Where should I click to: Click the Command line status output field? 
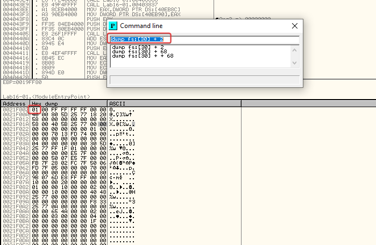[x=204, y=80]
